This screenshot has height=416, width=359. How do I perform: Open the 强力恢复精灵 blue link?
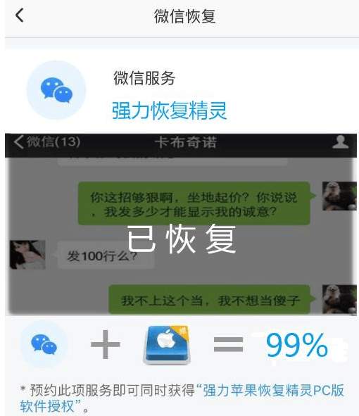coord(169,111)
